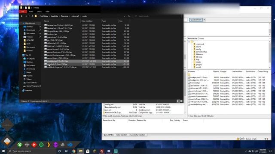The width and height of the screenshot is (275, 154).
Task: Launch Chrome from the taskbar
Action: [73, 151]
